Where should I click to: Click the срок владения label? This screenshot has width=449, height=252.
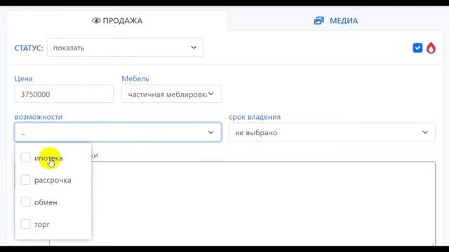[255, 117]
